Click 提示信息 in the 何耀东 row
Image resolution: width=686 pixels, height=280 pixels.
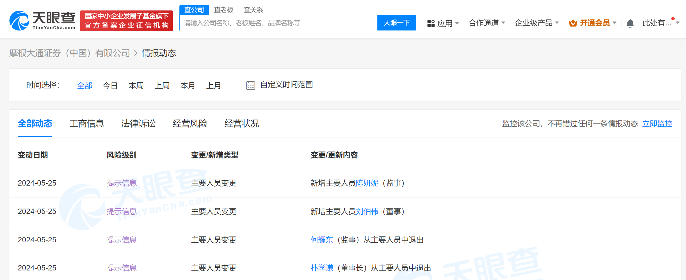click(x=122, y=240)
